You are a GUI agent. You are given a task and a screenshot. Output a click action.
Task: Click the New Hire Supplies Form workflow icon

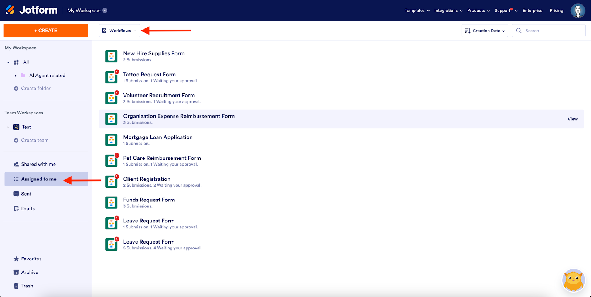coord(111,56)
